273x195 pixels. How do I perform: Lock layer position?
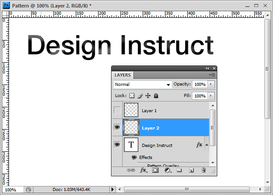148,95
